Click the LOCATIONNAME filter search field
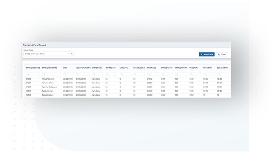The height and width of the screenshot is (152, 271). [82, 74]
